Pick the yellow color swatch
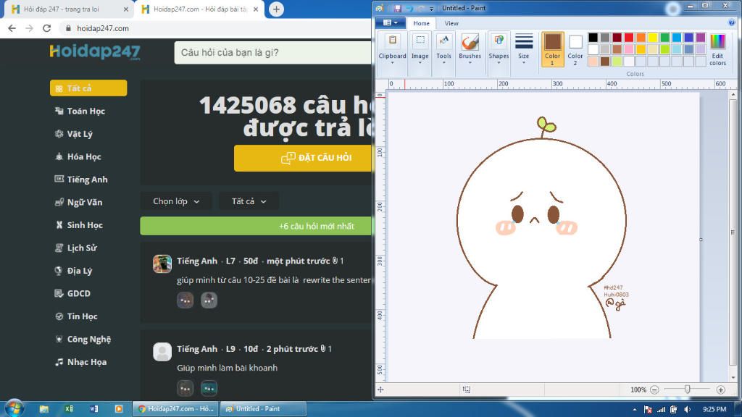 tap(653, 38)
